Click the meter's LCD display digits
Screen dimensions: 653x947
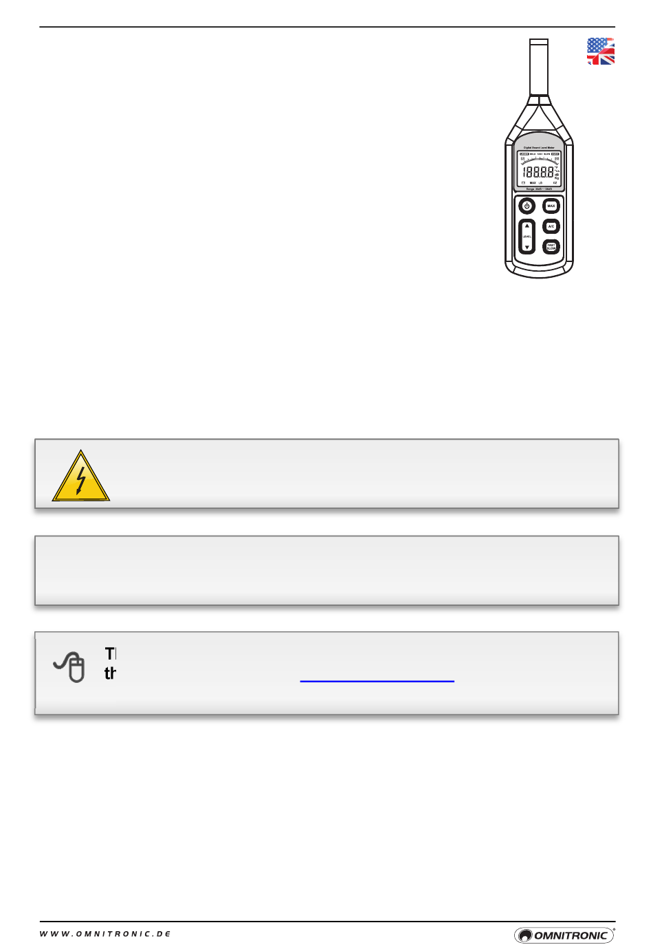[538, 172]
